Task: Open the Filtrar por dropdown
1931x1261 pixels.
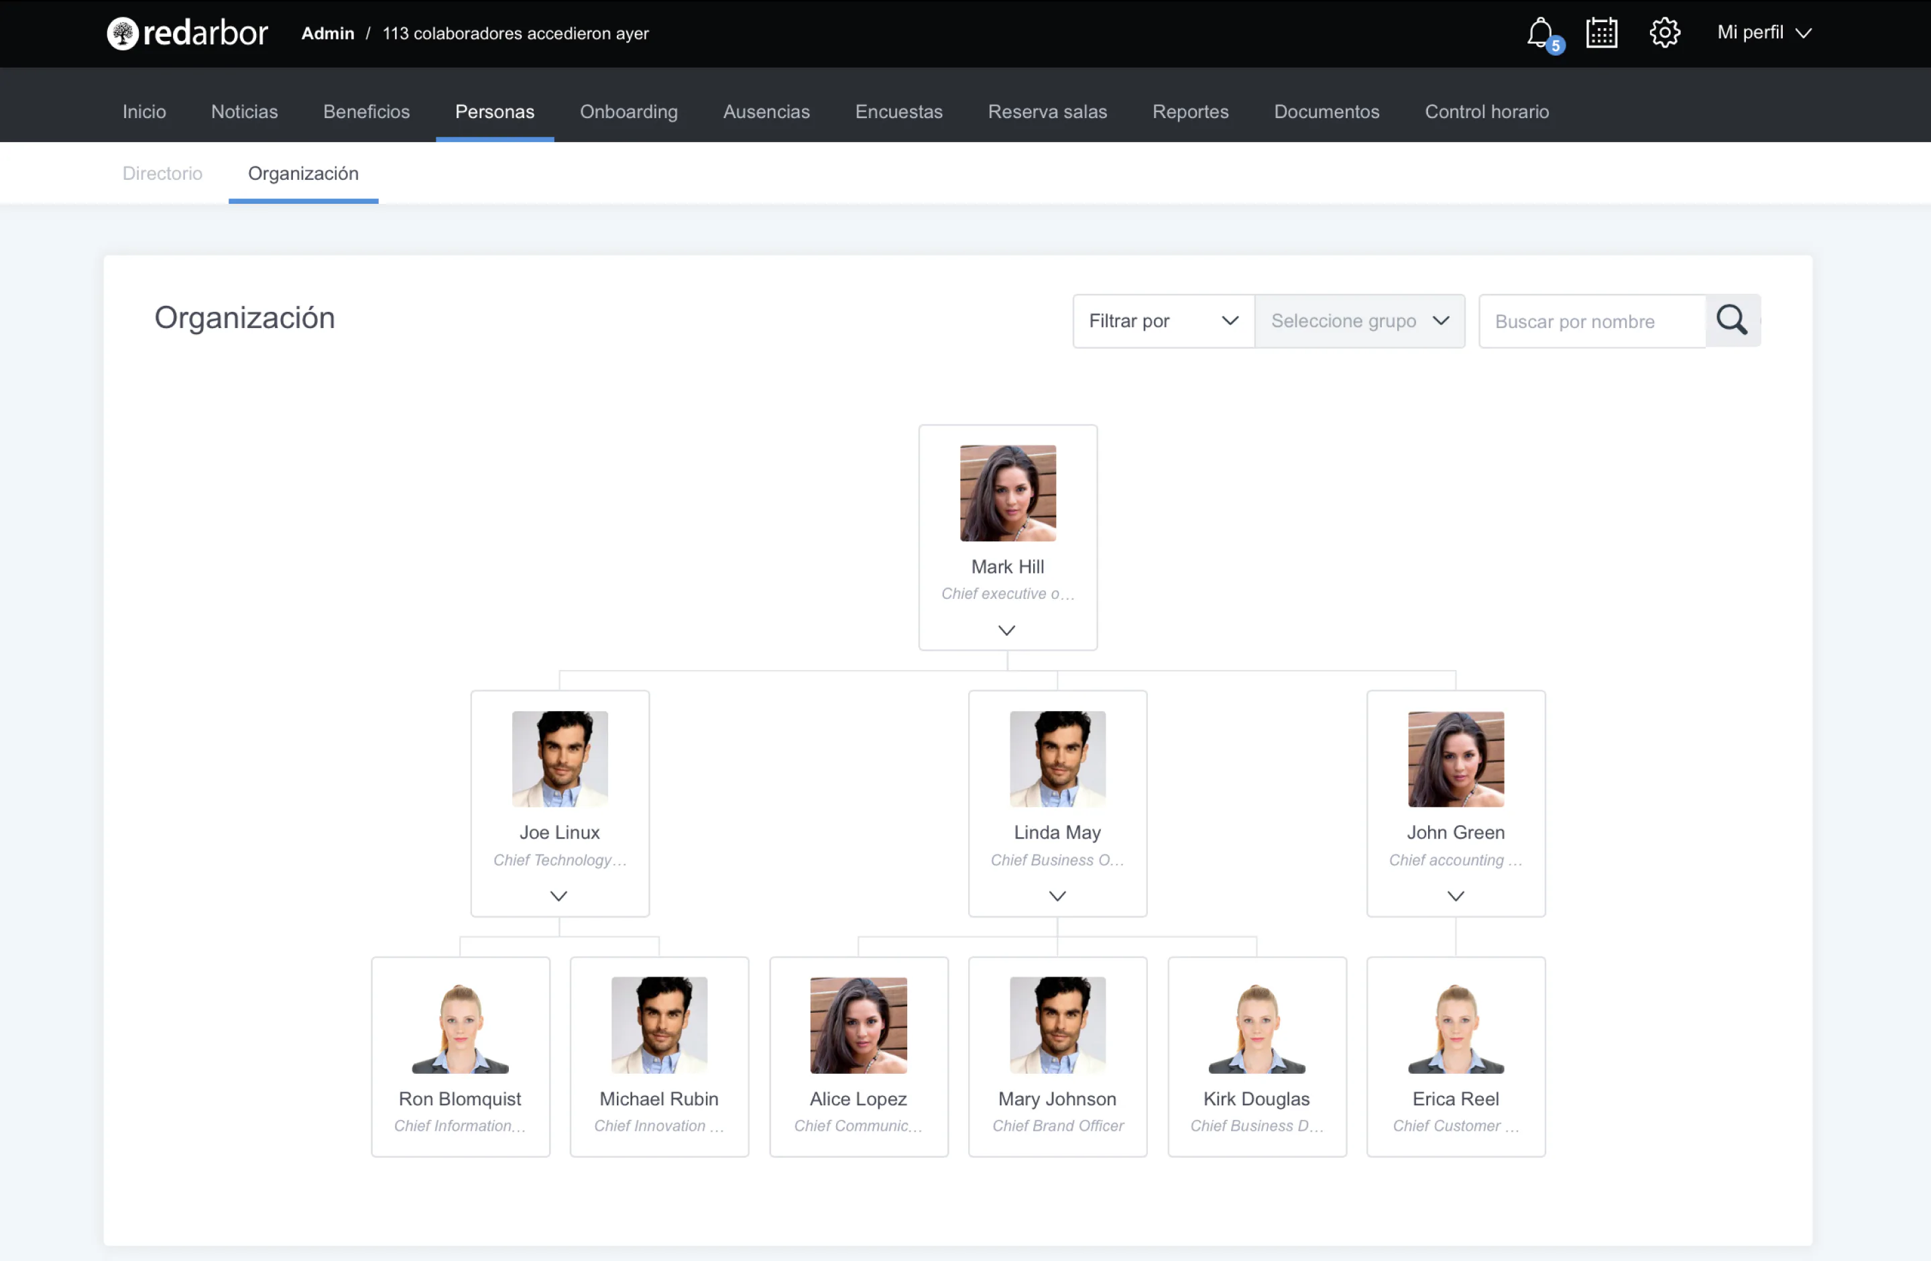Action: click(1163, 321)
